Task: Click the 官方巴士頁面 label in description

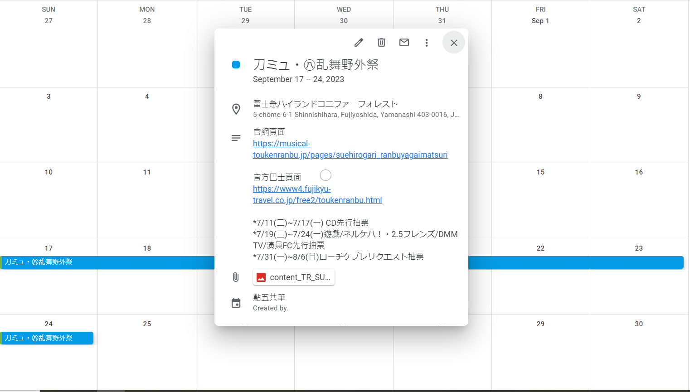Action: 277,177
